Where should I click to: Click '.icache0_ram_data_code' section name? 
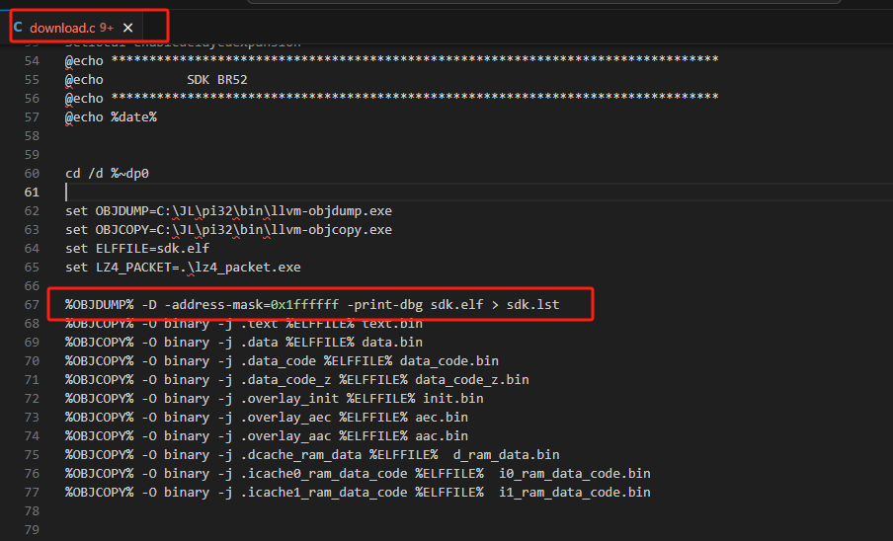[323, 474]
